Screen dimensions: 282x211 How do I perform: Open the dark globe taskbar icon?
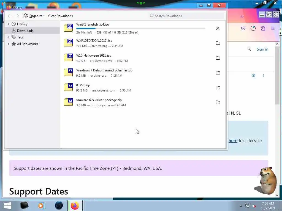click(59, 206)
